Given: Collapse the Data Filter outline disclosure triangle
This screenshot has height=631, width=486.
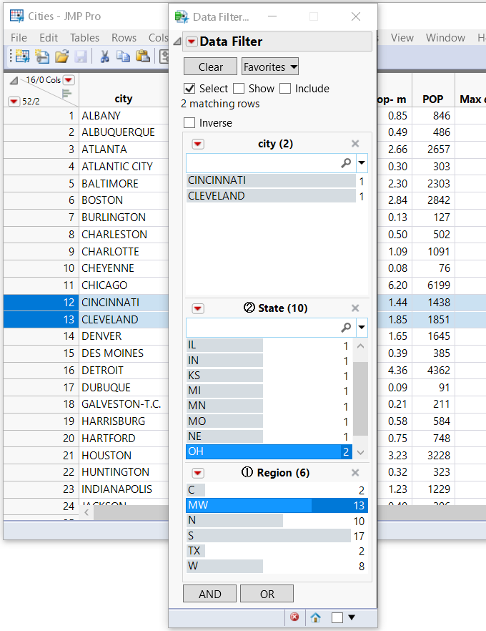Looking at the screenshot, I should [177, 41].
